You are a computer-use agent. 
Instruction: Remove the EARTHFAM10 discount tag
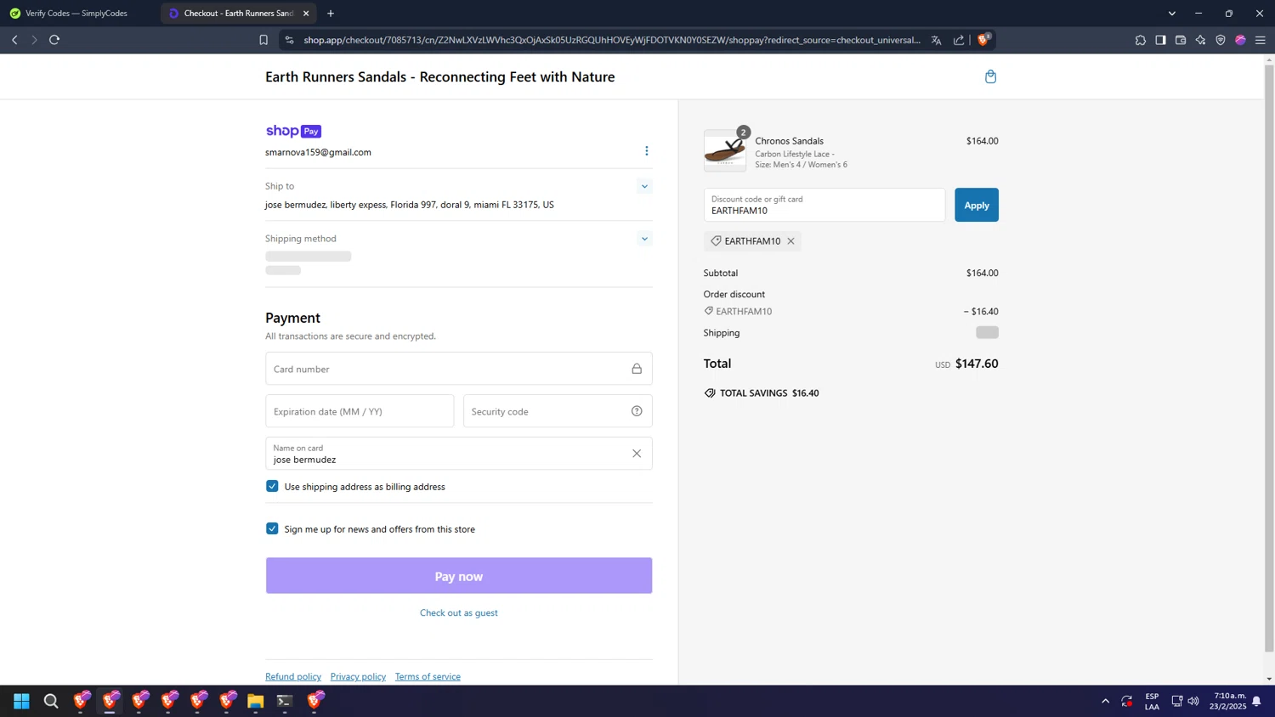[790, 241]
